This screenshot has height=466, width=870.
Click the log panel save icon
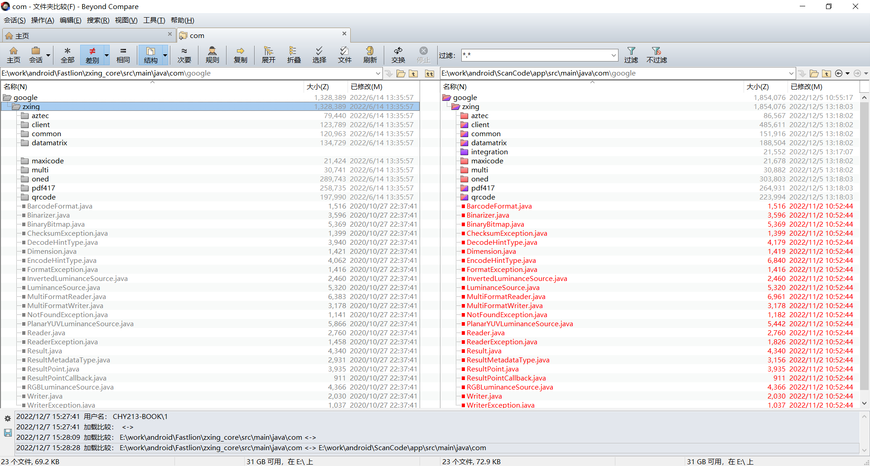(8, 433)
